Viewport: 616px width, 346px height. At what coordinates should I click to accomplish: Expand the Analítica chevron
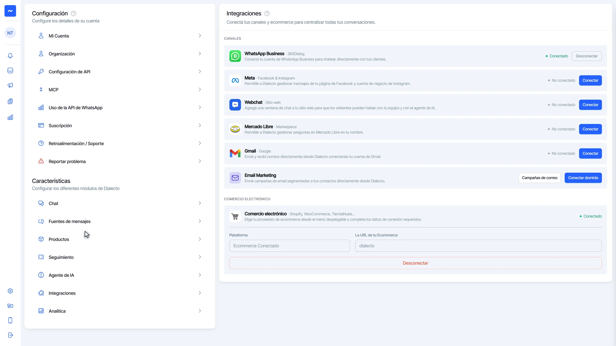point(200,311)
